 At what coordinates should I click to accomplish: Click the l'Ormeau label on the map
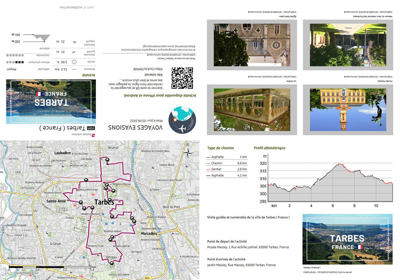point(112,257)
